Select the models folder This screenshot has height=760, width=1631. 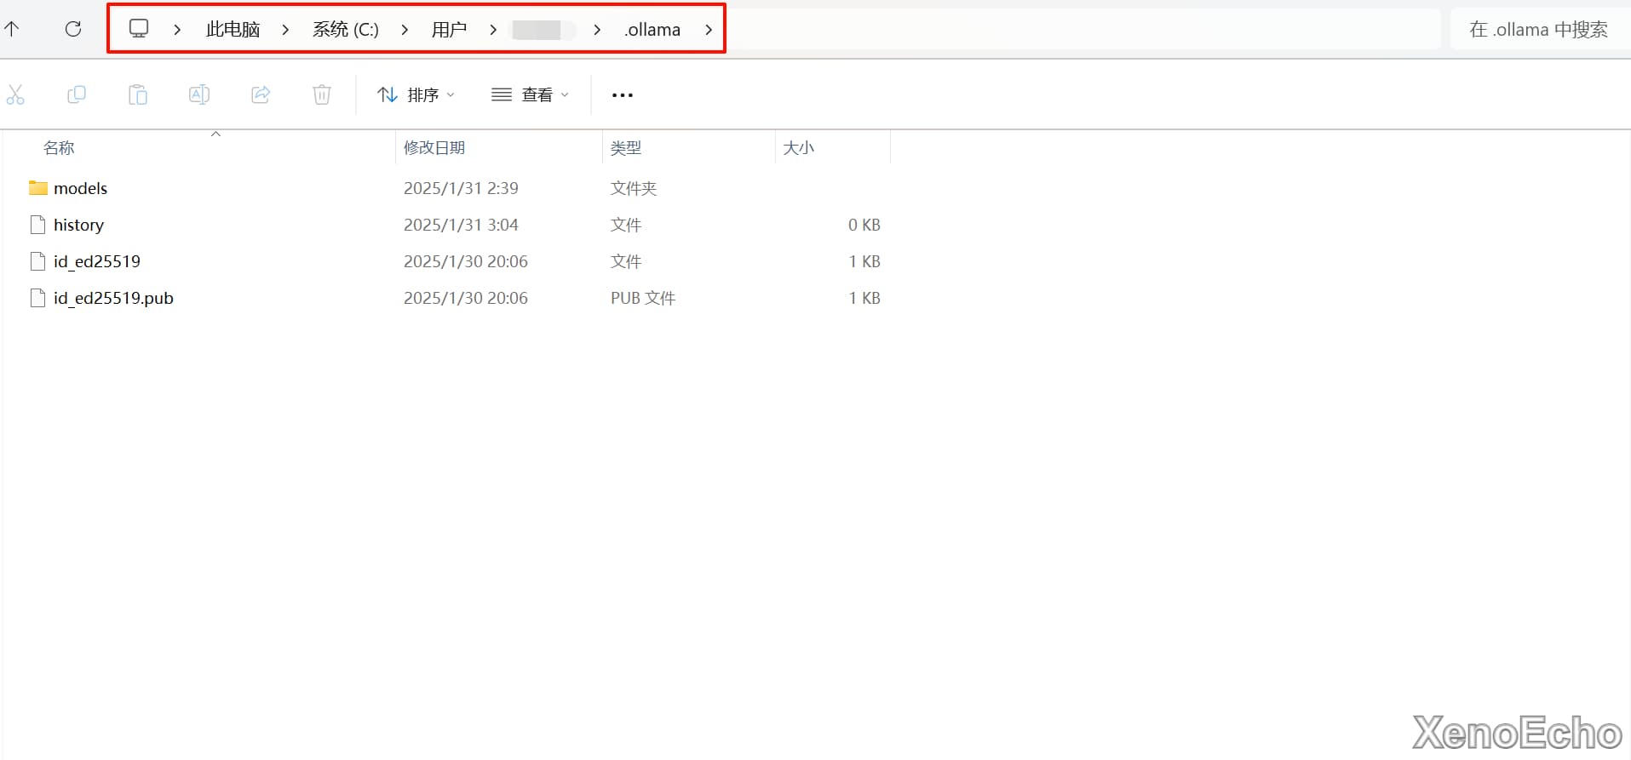[80, 188]
